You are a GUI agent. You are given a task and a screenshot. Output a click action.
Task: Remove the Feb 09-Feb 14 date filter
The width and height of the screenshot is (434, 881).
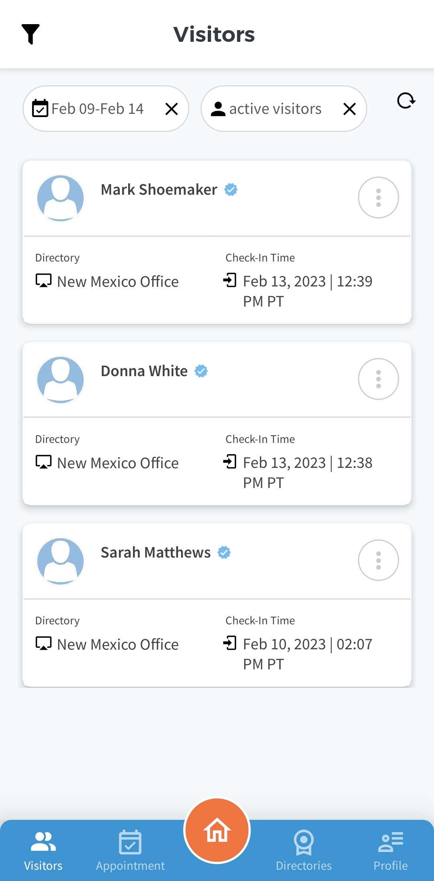(x=172, y=109)
